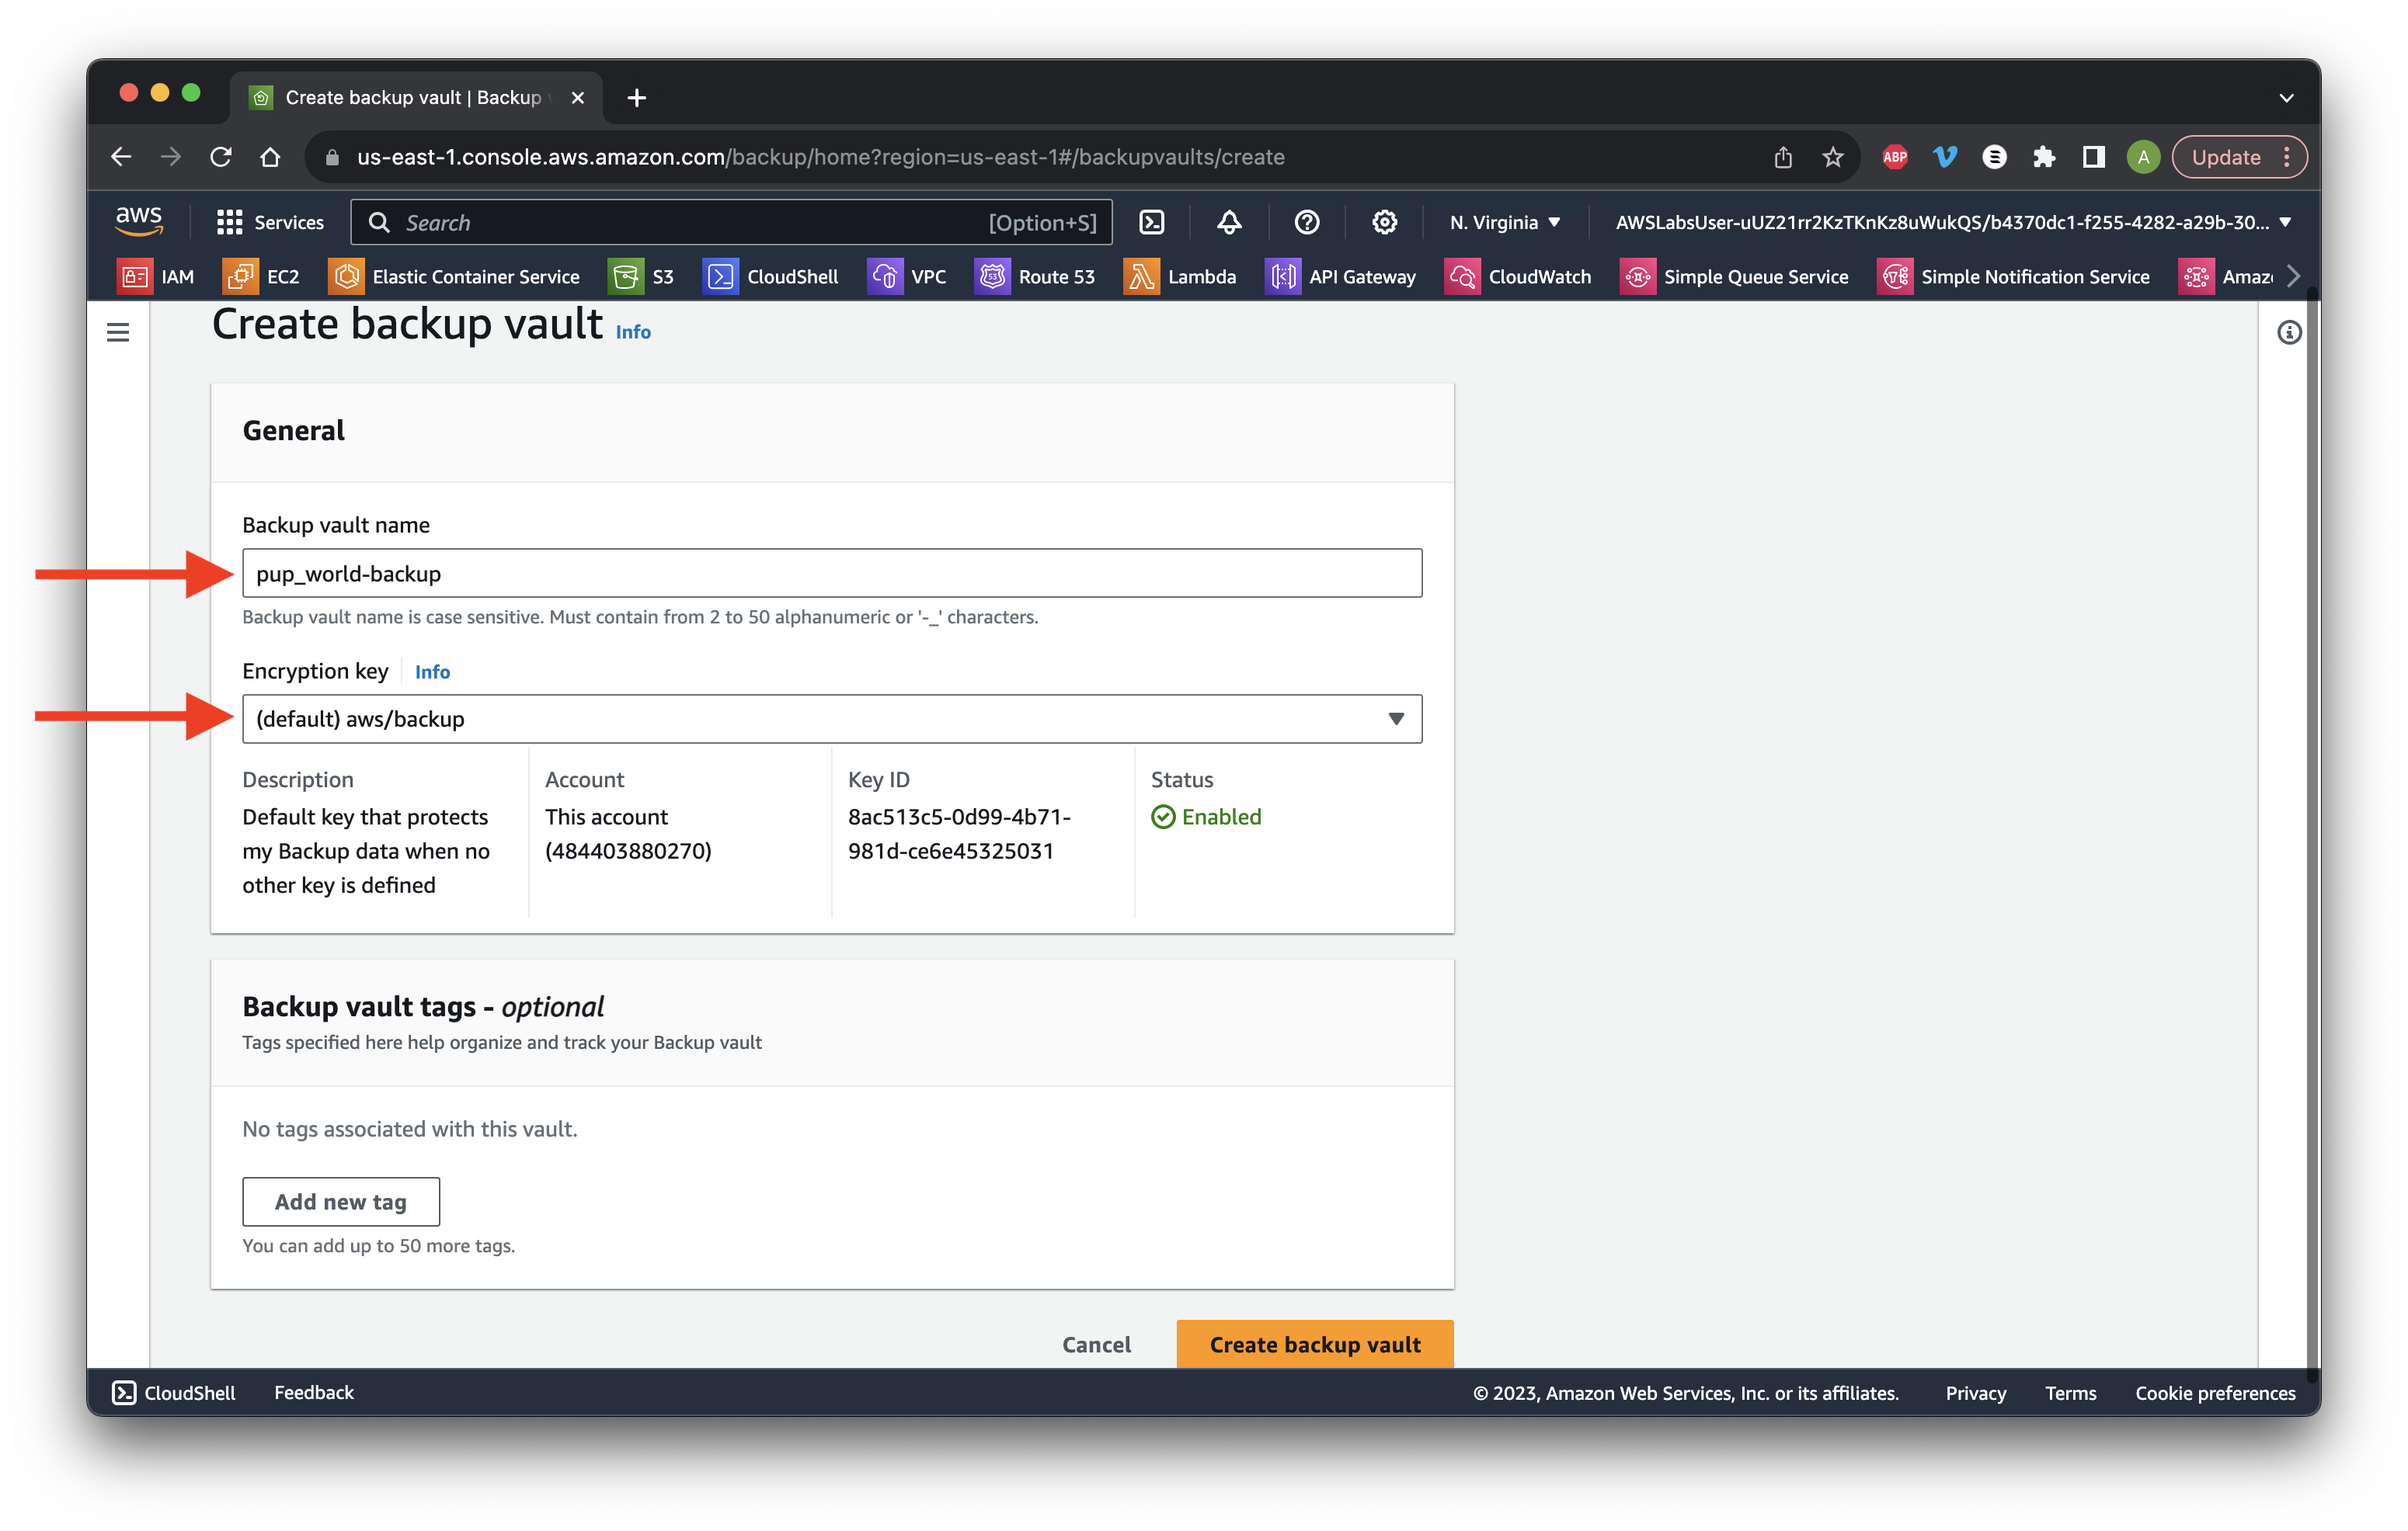Click the browser address bar URL
Image resolution: width=2408 pixels, height=1531 pixels.
tap(820, 157)
